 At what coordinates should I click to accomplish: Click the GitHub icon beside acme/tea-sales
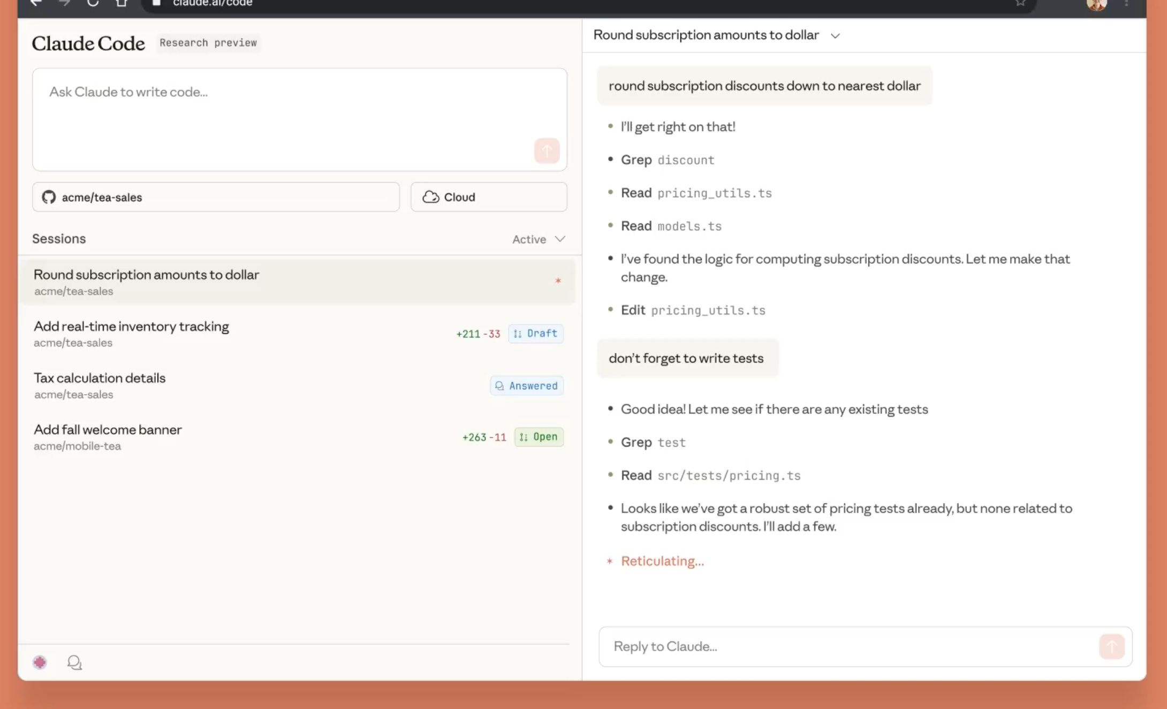49,197
